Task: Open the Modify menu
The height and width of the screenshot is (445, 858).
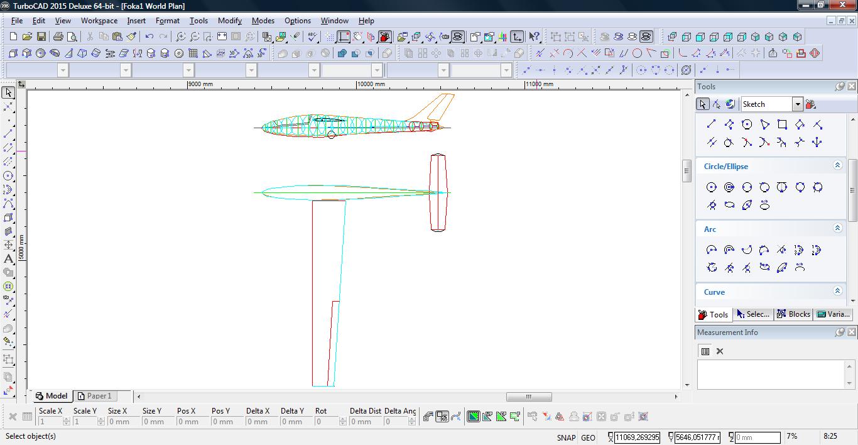Action: 229,21
